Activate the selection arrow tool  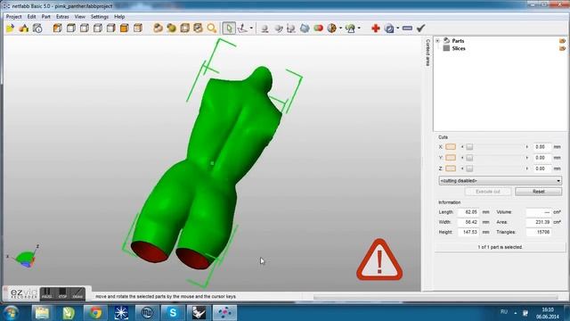pyautogui.click(x=229, y=28)
